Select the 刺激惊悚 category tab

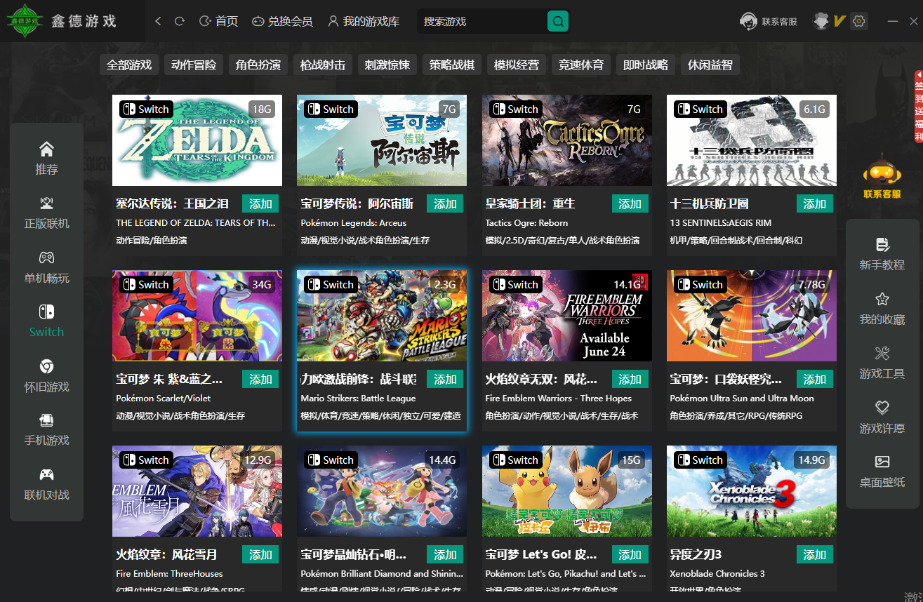387,65
